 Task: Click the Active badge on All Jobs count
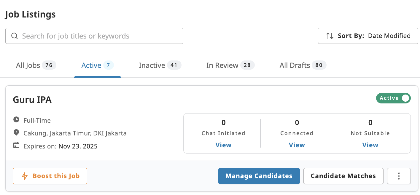pos(49,65)
